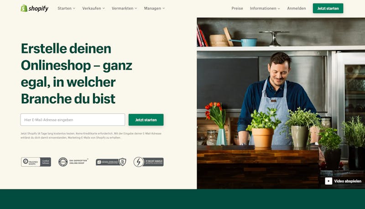Click the Shopify bag logo icon

[24, 8]
